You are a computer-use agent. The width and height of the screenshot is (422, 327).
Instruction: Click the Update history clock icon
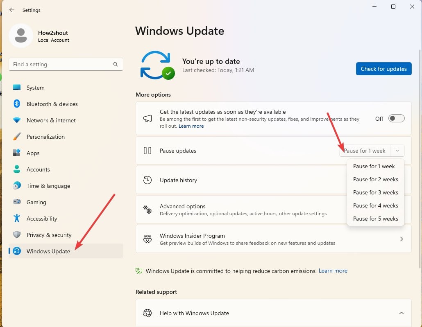[147, 180]
